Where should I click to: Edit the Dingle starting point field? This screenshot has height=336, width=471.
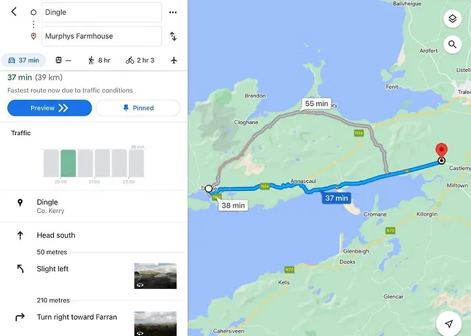101,12
